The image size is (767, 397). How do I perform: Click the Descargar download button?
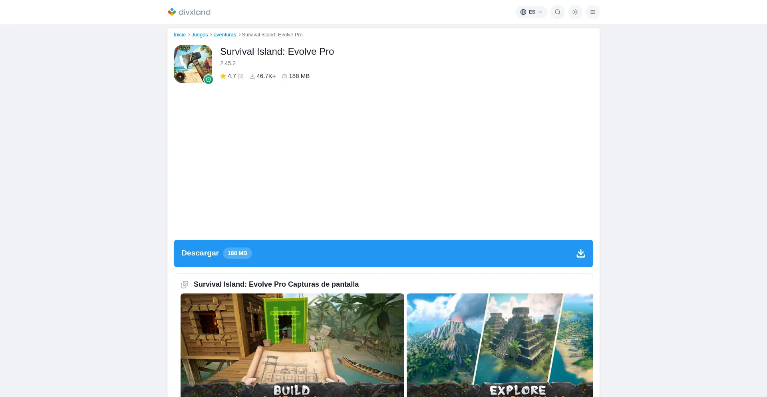coord(383,253)
